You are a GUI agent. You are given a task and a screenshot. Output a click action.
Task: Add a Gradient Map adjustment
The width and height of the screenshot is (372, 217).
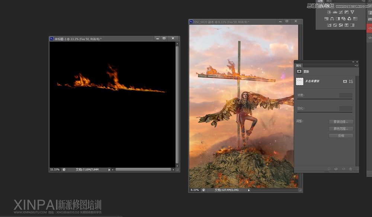click(x=352, y=25)
